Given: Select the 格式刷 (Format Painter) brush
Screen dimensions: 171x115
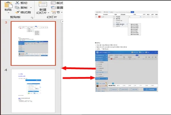Looking at the screenshot, I should (17, 12).
